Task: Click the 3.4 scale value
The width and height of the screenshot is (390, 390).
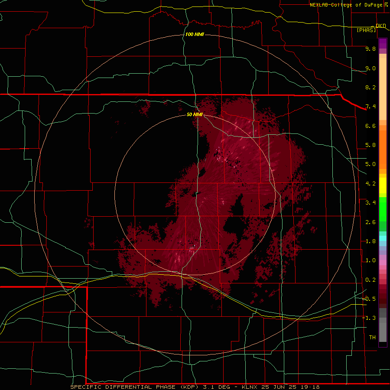Action: 370,203
